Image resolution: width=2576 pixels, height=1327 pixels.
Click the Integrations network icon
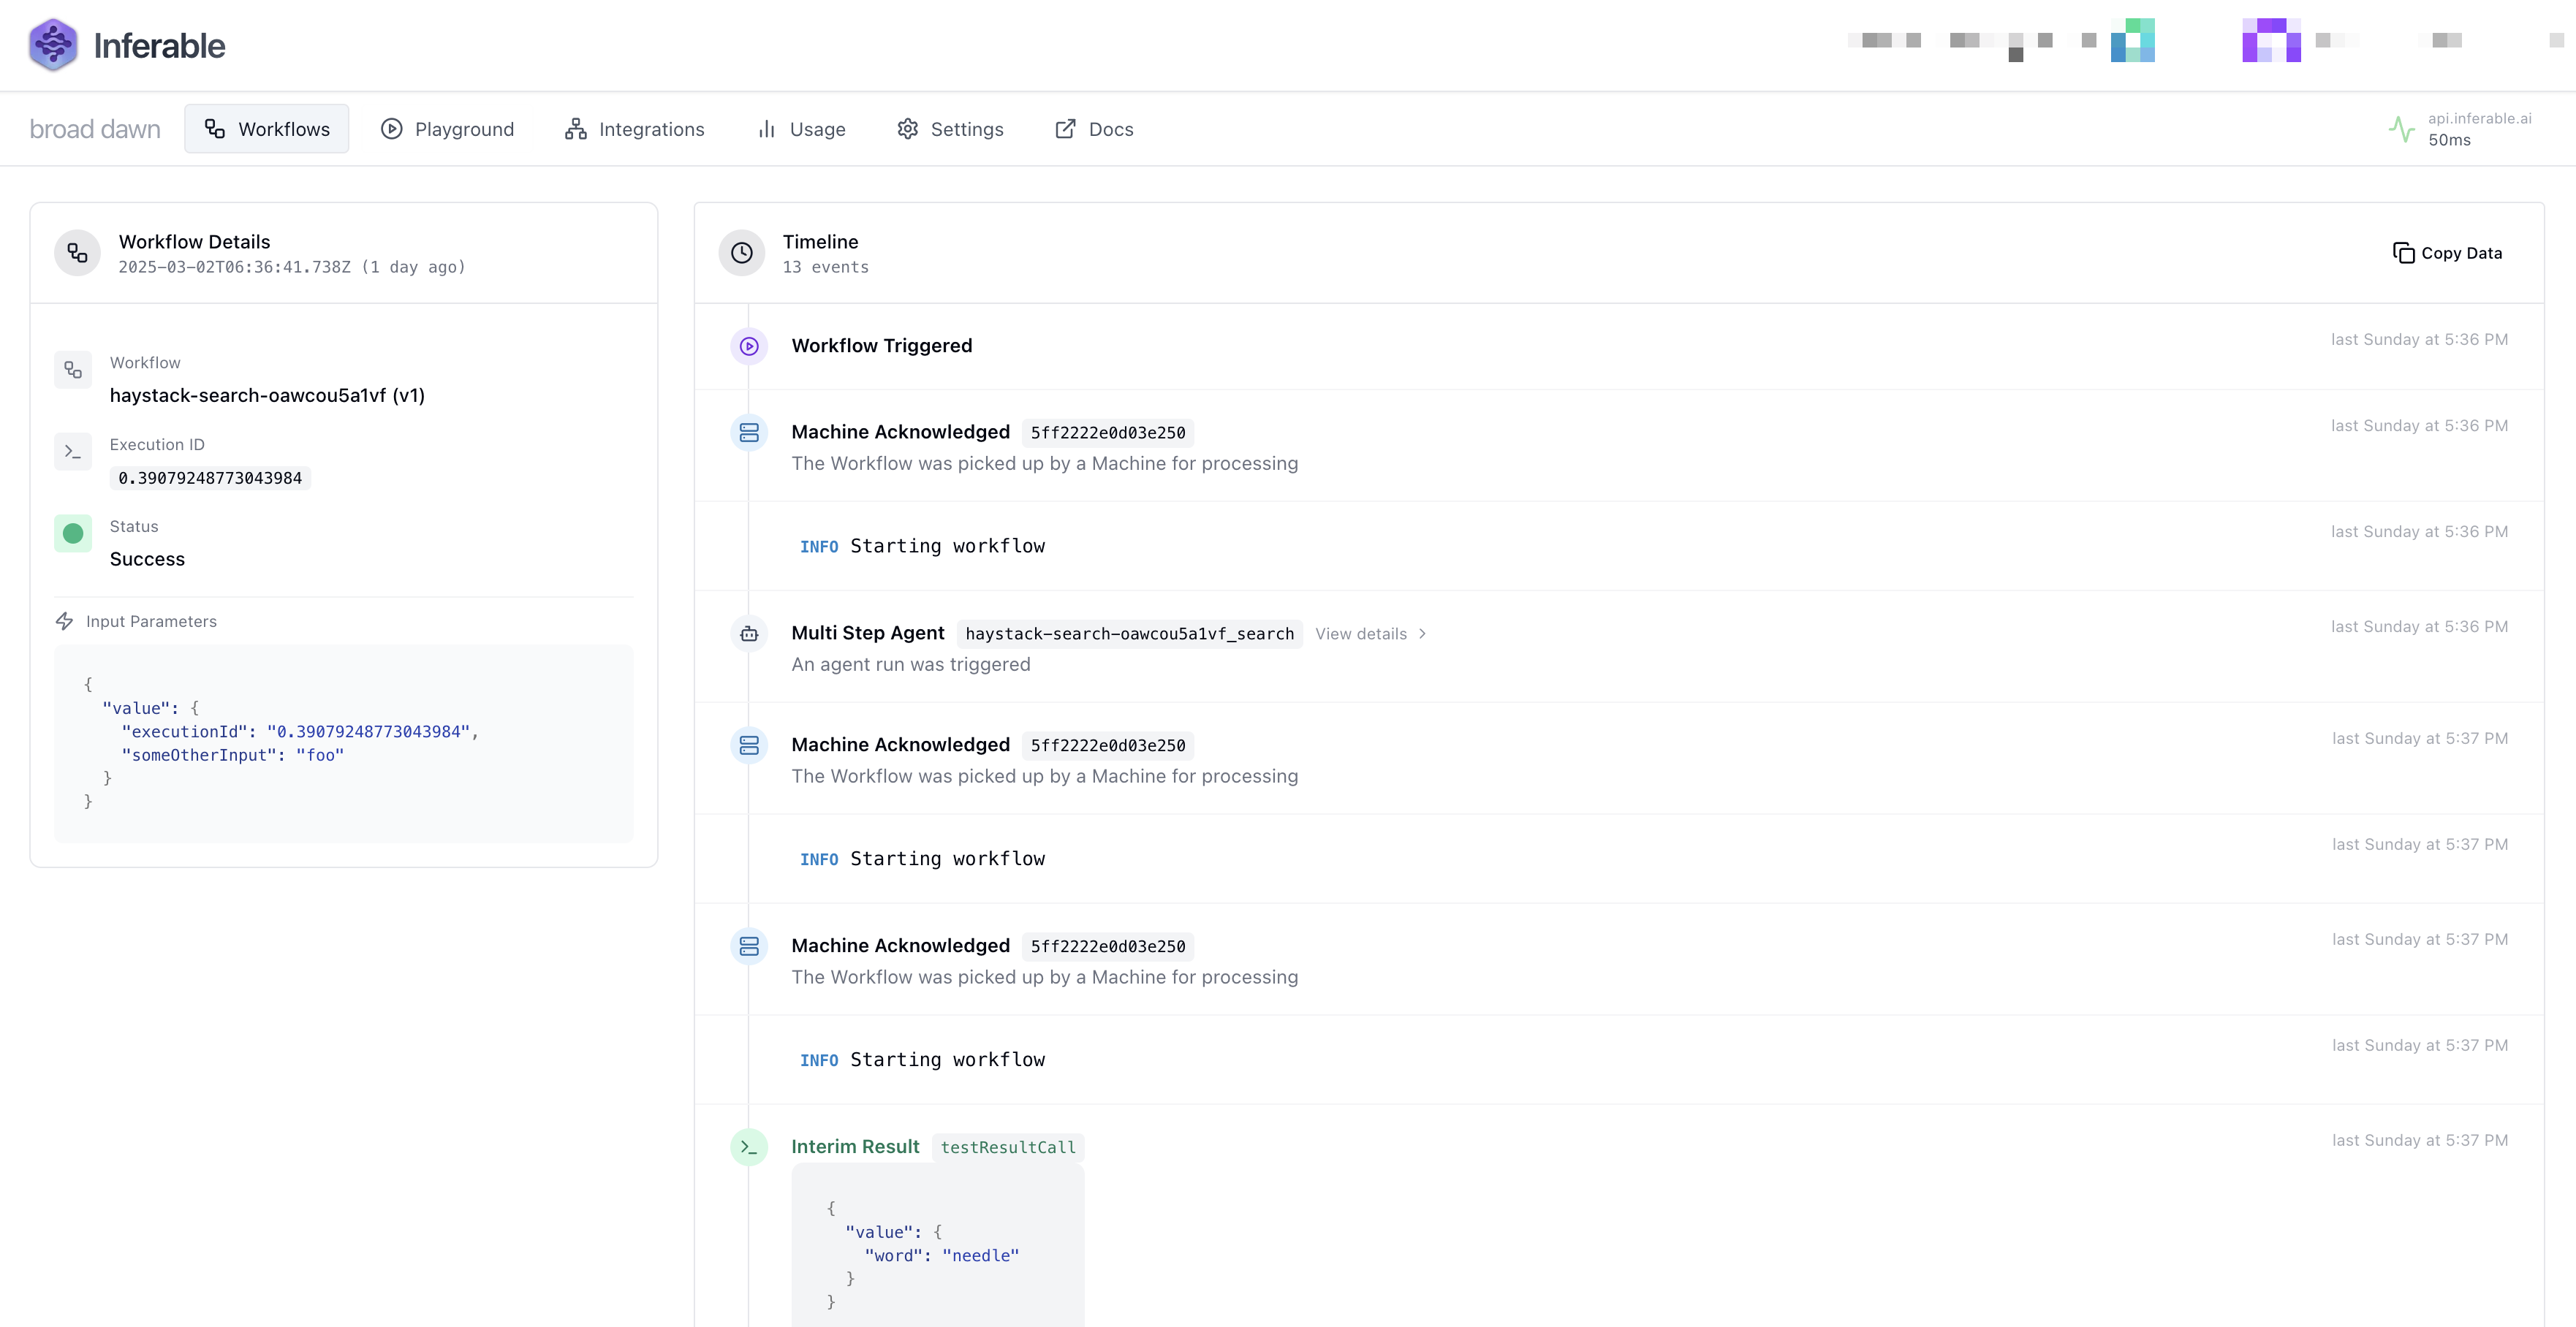(576, 129)
